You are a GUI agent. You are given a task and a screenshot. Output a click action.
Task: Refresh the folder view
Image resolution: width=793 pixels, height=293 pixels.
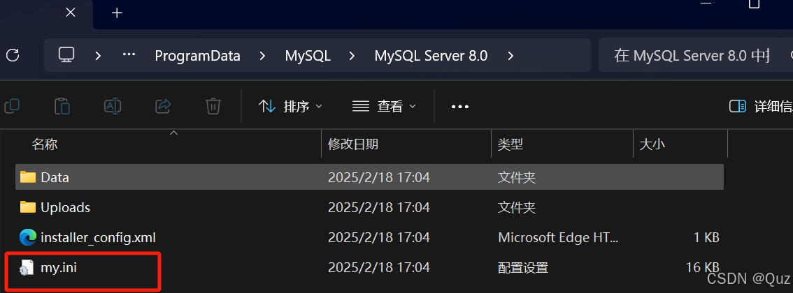[x=13, y=55]
